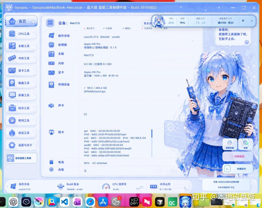Image resolution: width=262 pixels, height=208 pixels.
Task: Open 自定工具 custom tools
Action: click(21, 133)
